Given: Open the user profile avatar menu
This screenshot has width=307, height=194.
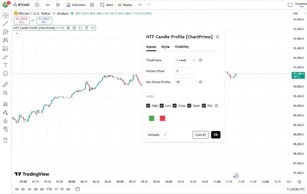Looking at the screenshot, I should click(x=5, y=5).
